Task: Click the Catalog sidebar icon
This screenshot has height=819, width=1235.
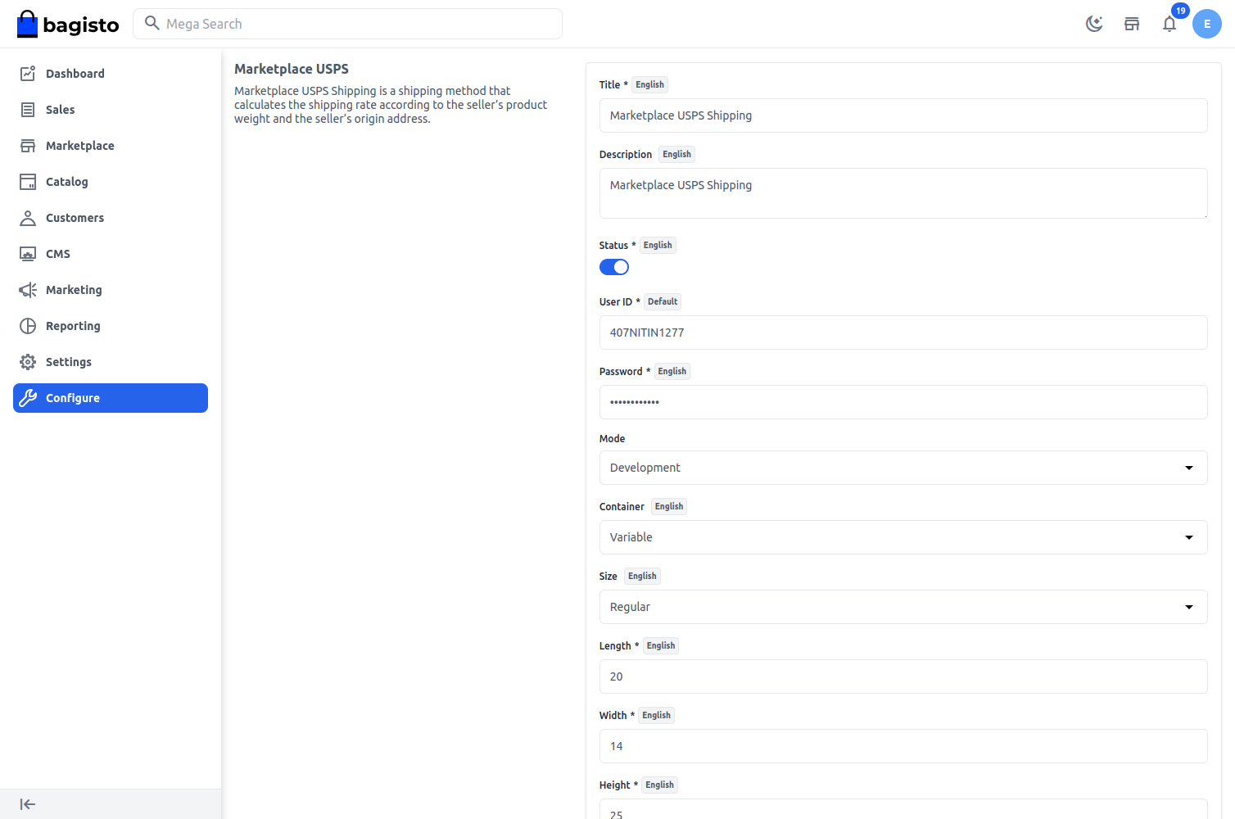Action: tap(28, 182)
